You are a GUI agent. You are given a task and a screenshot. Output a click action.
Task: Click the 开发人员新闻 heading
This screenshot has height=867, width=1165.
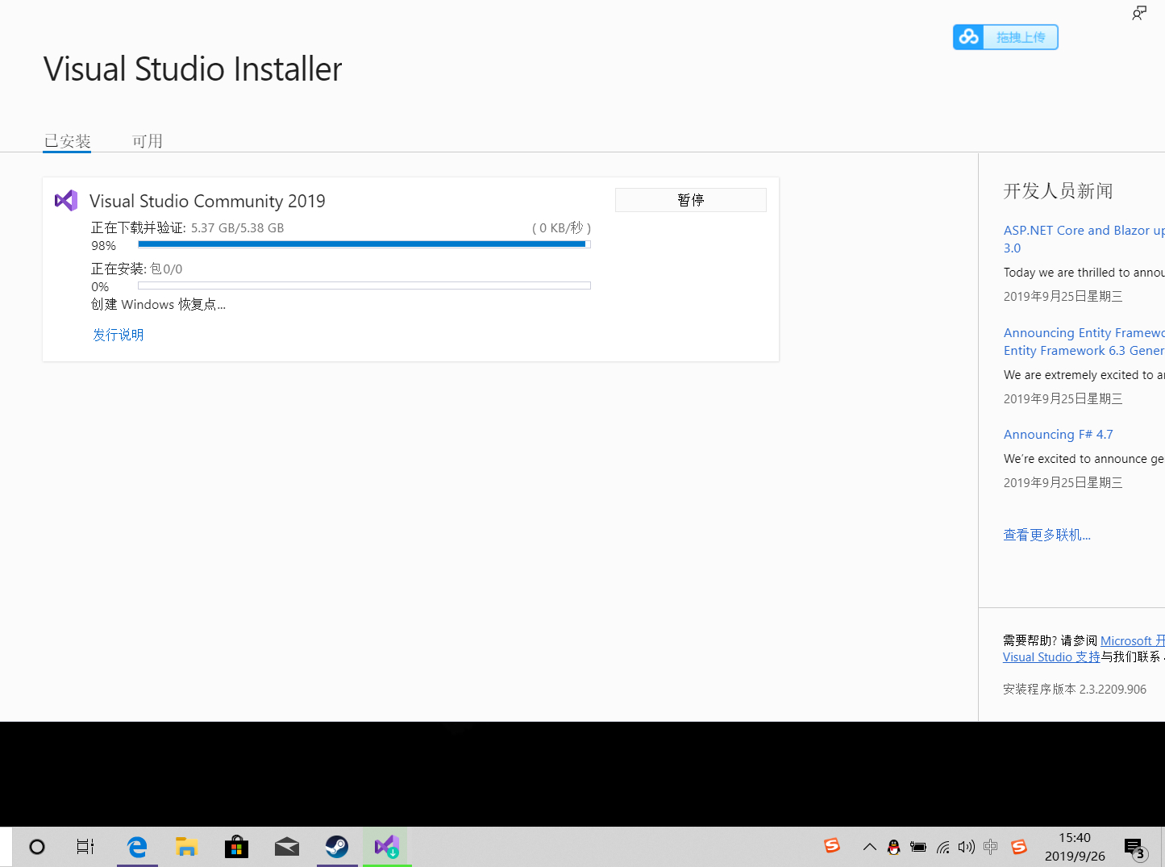pyautogui.click(x=1058, y=190)
